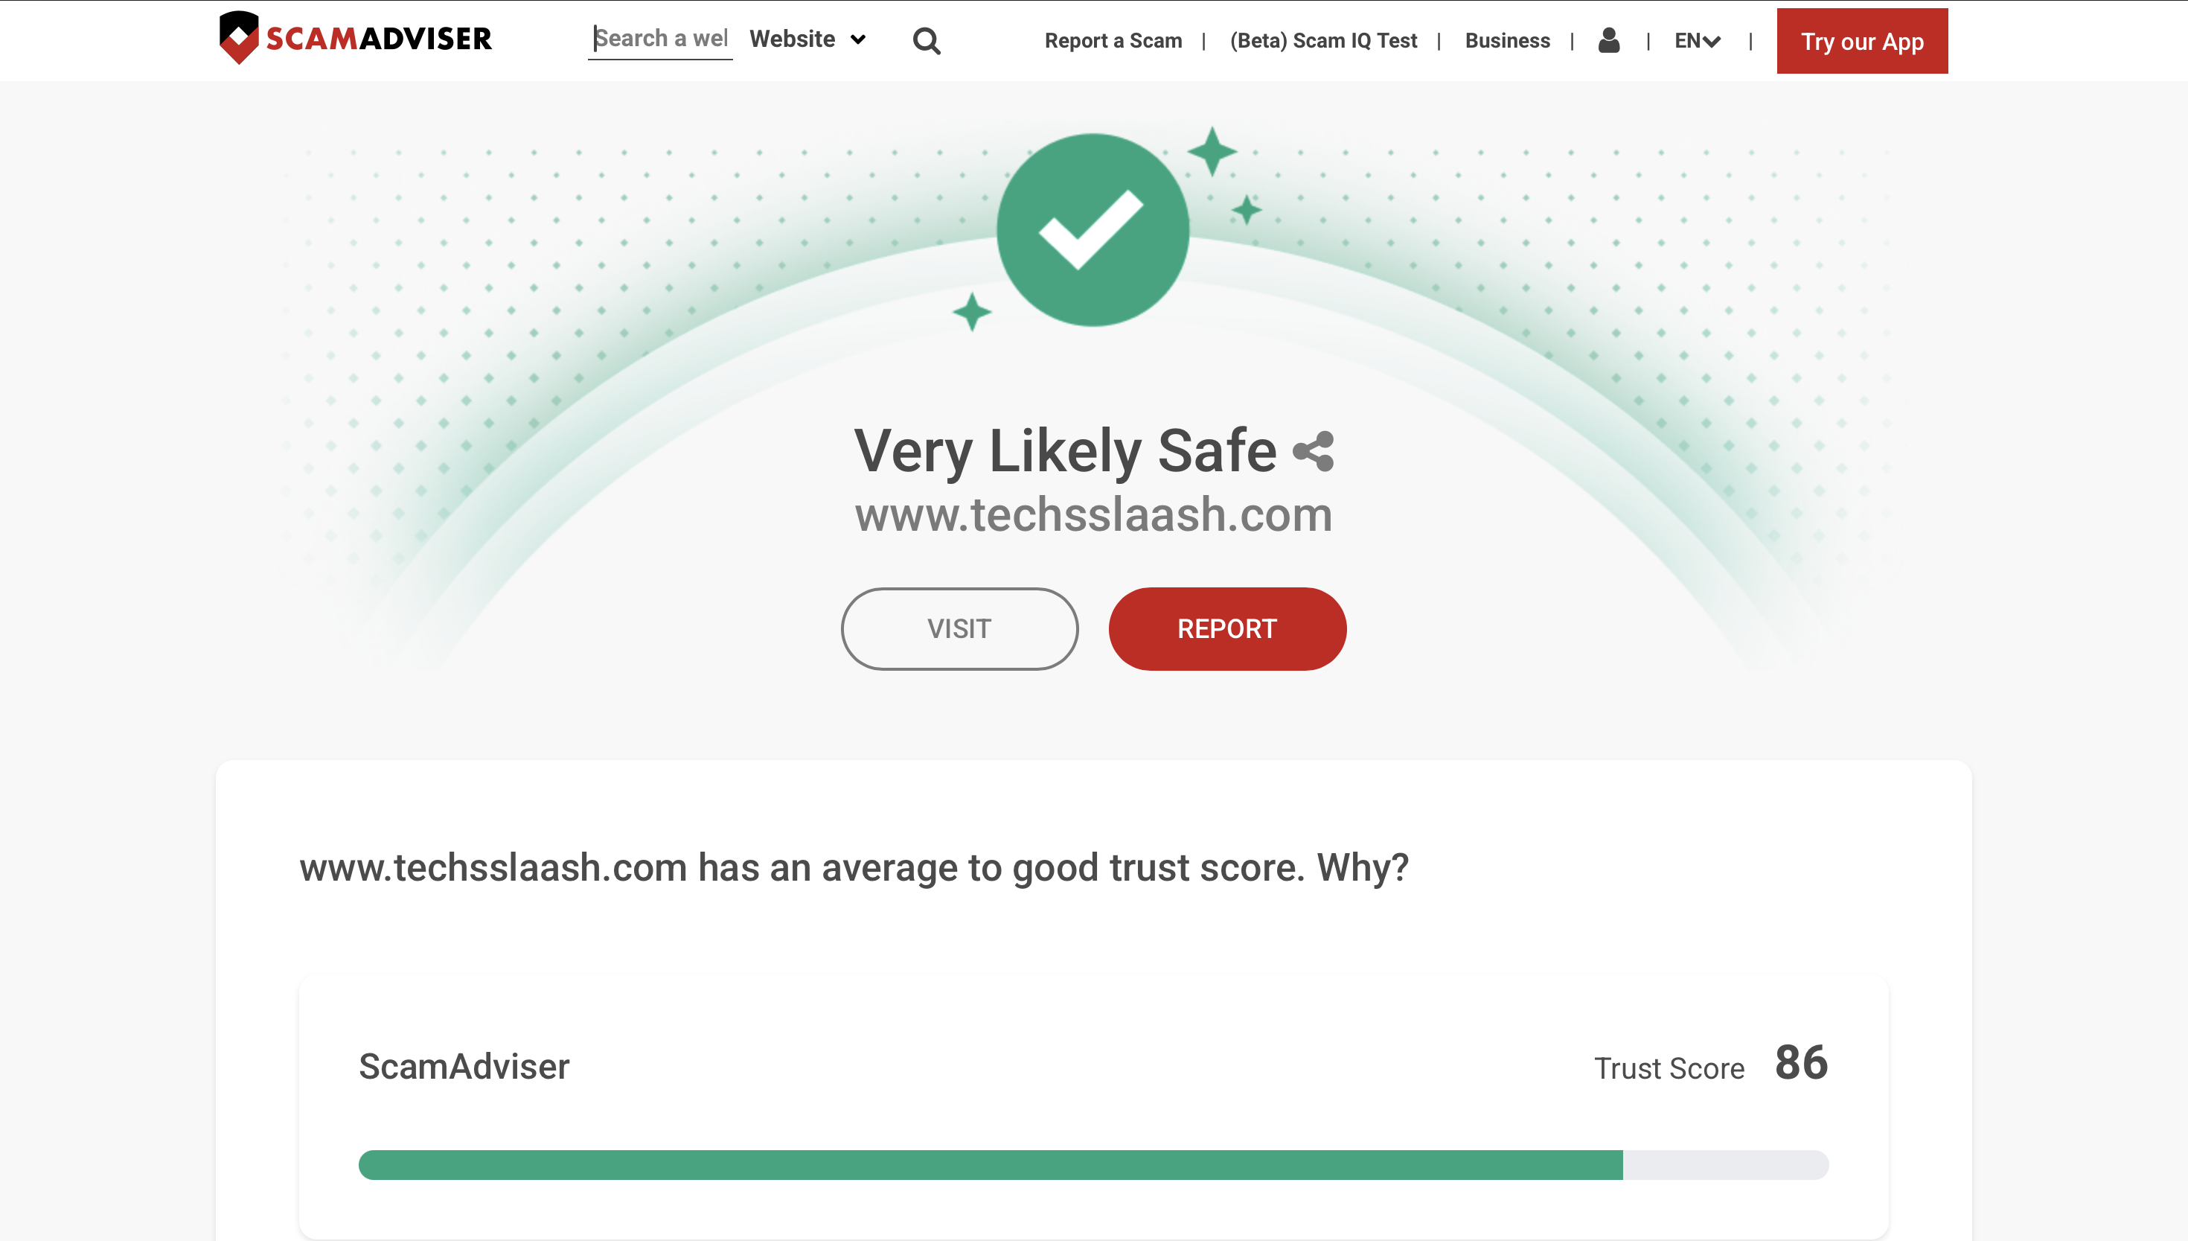Click the green checkmark safety badge

tap(1093, 228)
